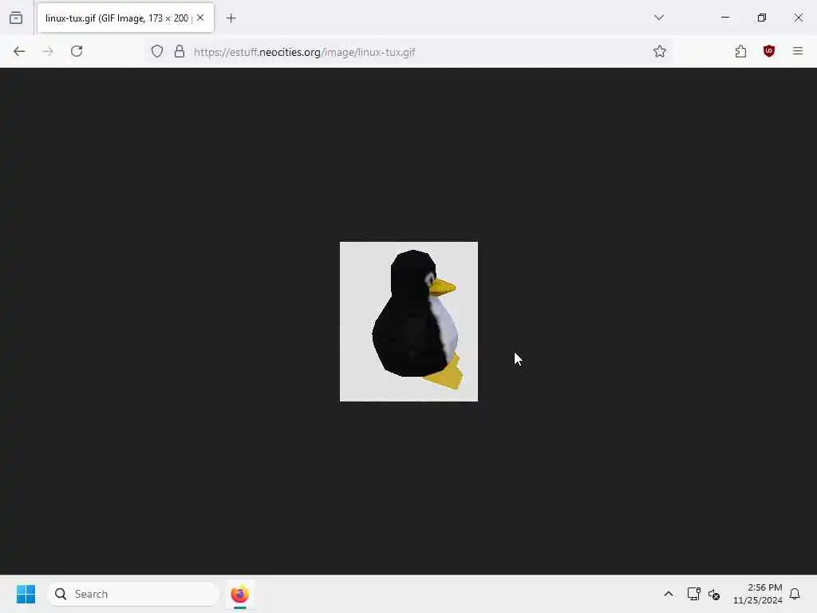Expand the list all tabs chevron
The width and height of the screenshot is (817, 613).
click(659, 18)
